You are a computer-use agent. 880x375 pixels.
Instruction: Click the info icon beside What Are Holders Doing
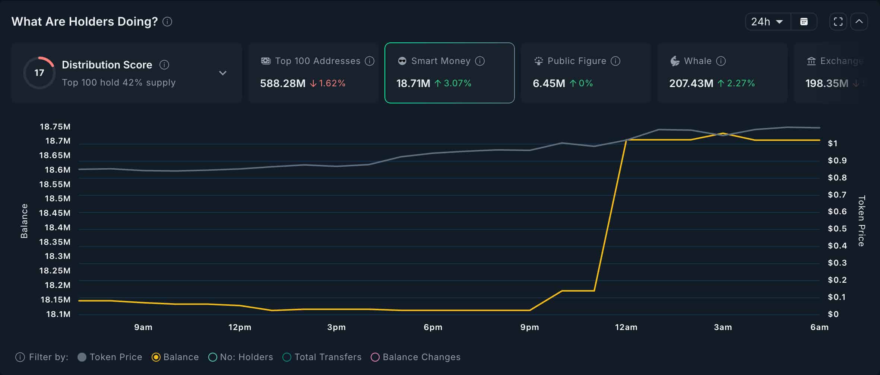167,22
